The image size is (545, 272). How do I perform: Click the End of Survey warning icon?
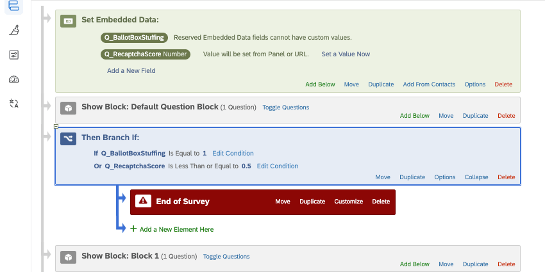(x=142, y=202)
